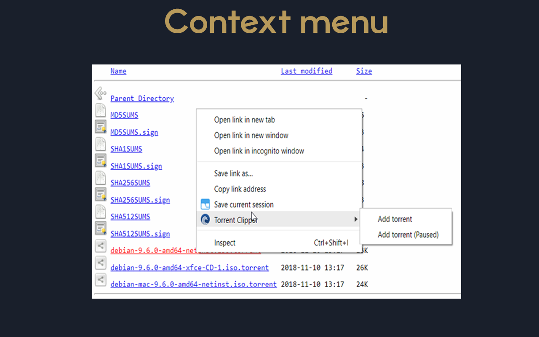
Task: Click the 24K size value
Action: (x=362, y=284)
